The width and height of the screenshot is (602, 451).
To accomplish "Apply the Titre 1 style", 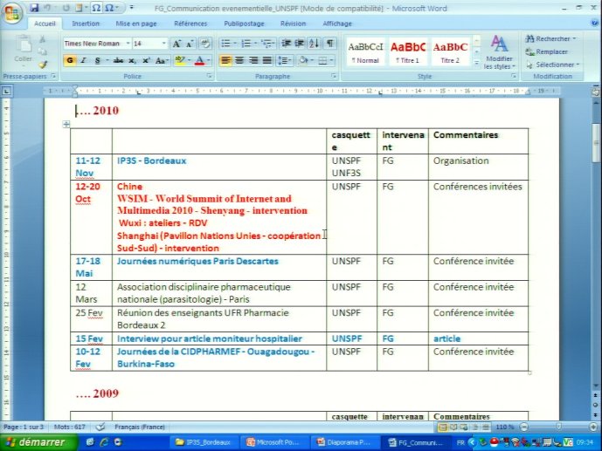I will click(x=408, y=51).
